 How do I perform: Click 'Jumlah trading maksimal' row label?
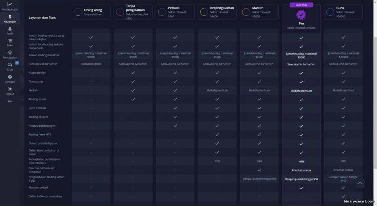point(44,55)
